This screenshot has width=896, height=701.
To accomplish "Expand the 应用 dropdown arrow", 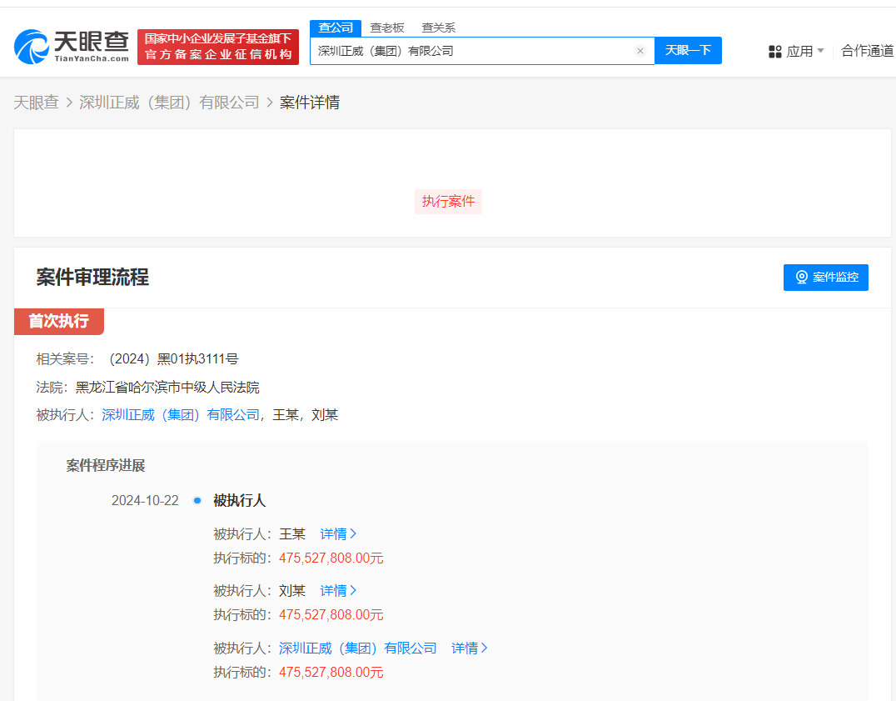I will pyautogui.click(x=820, y=50).
